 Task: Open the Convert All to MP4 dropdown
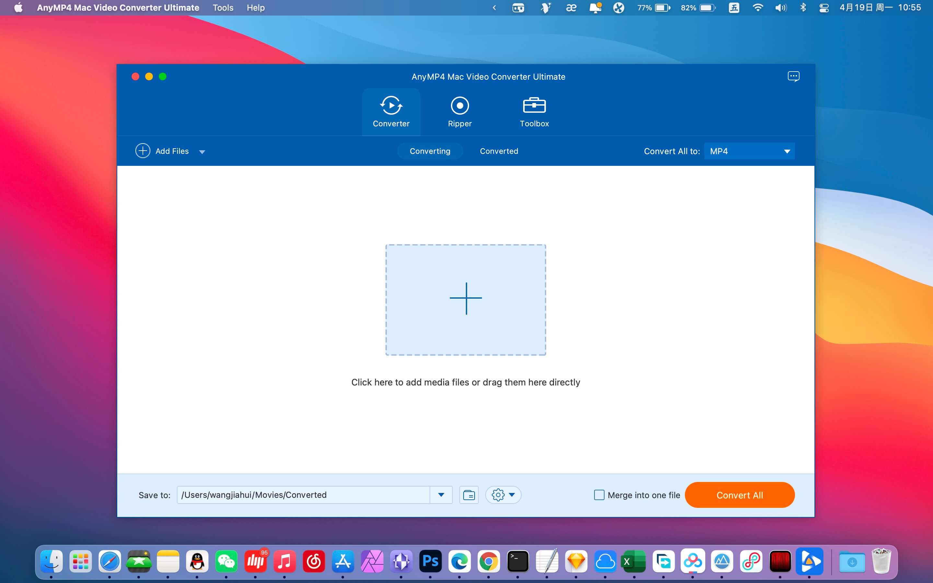749,151
